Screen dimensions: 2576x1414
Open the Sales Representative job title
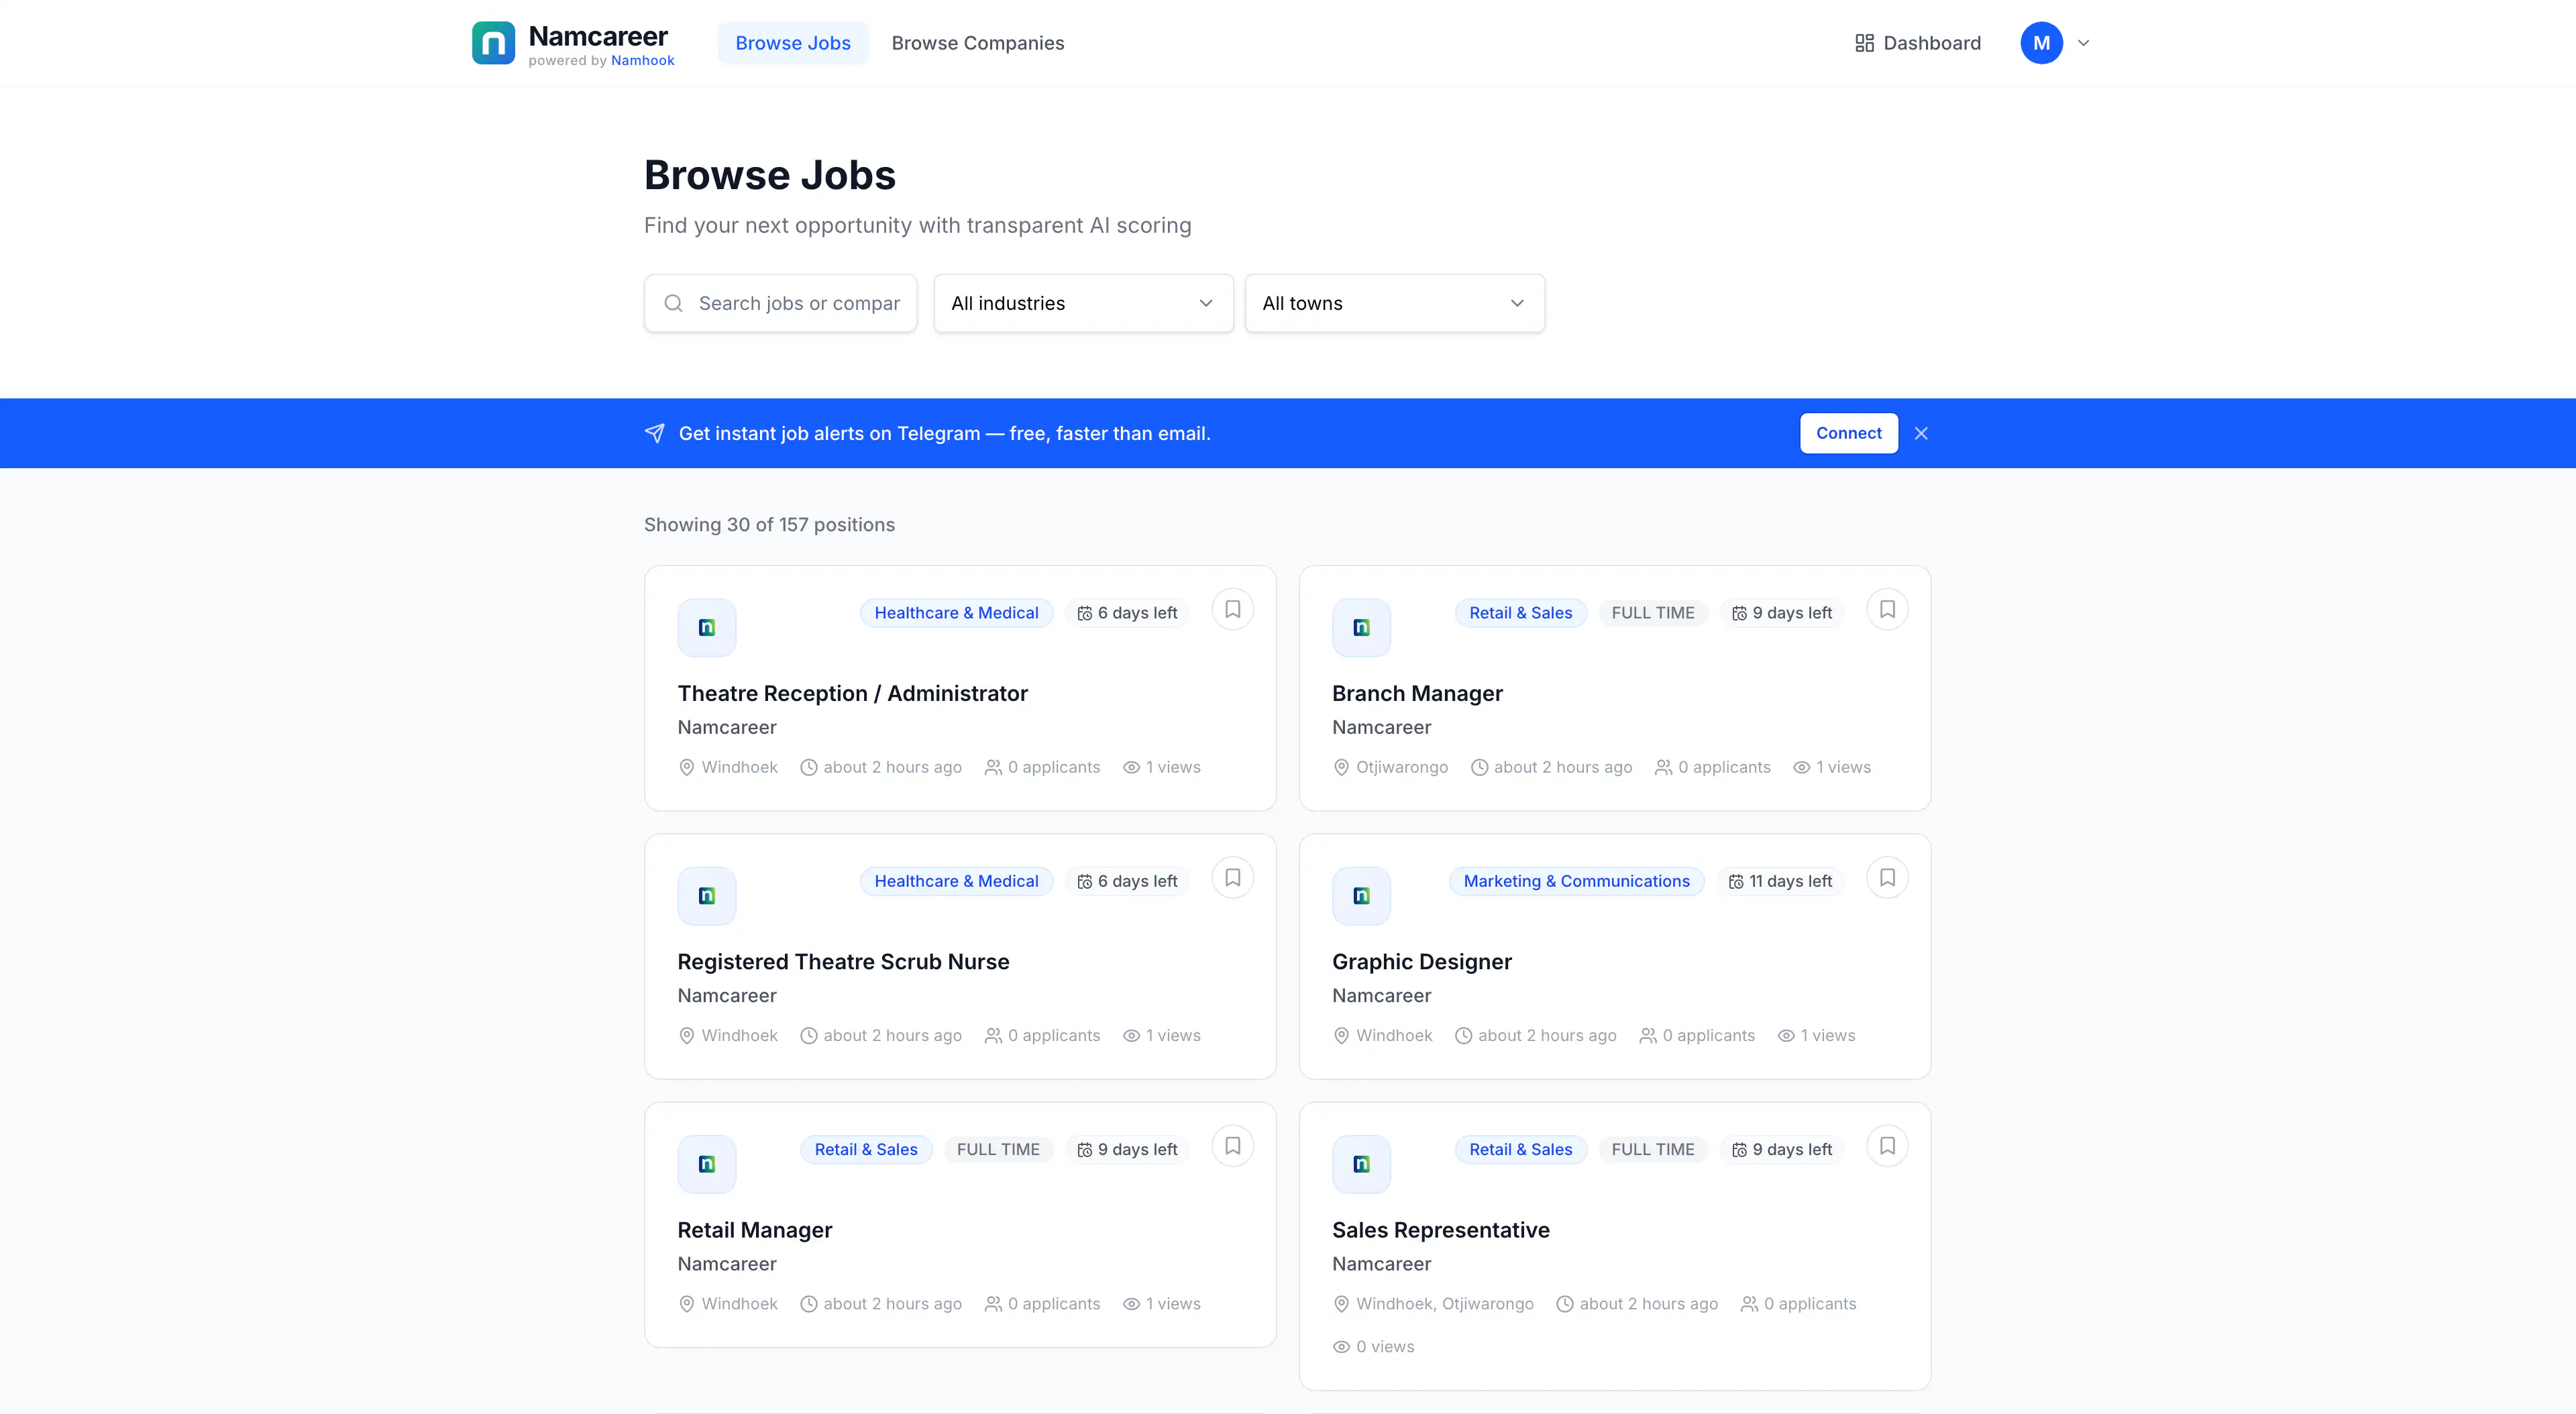point(1440,1230)
